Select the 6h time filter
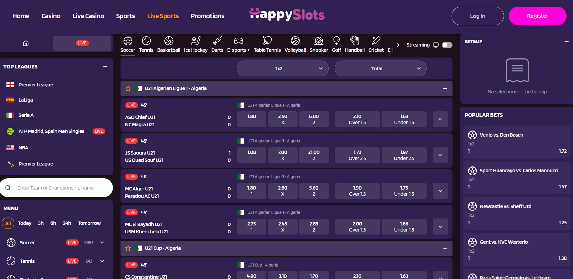 pyautogui.click(x=53, y=223)
